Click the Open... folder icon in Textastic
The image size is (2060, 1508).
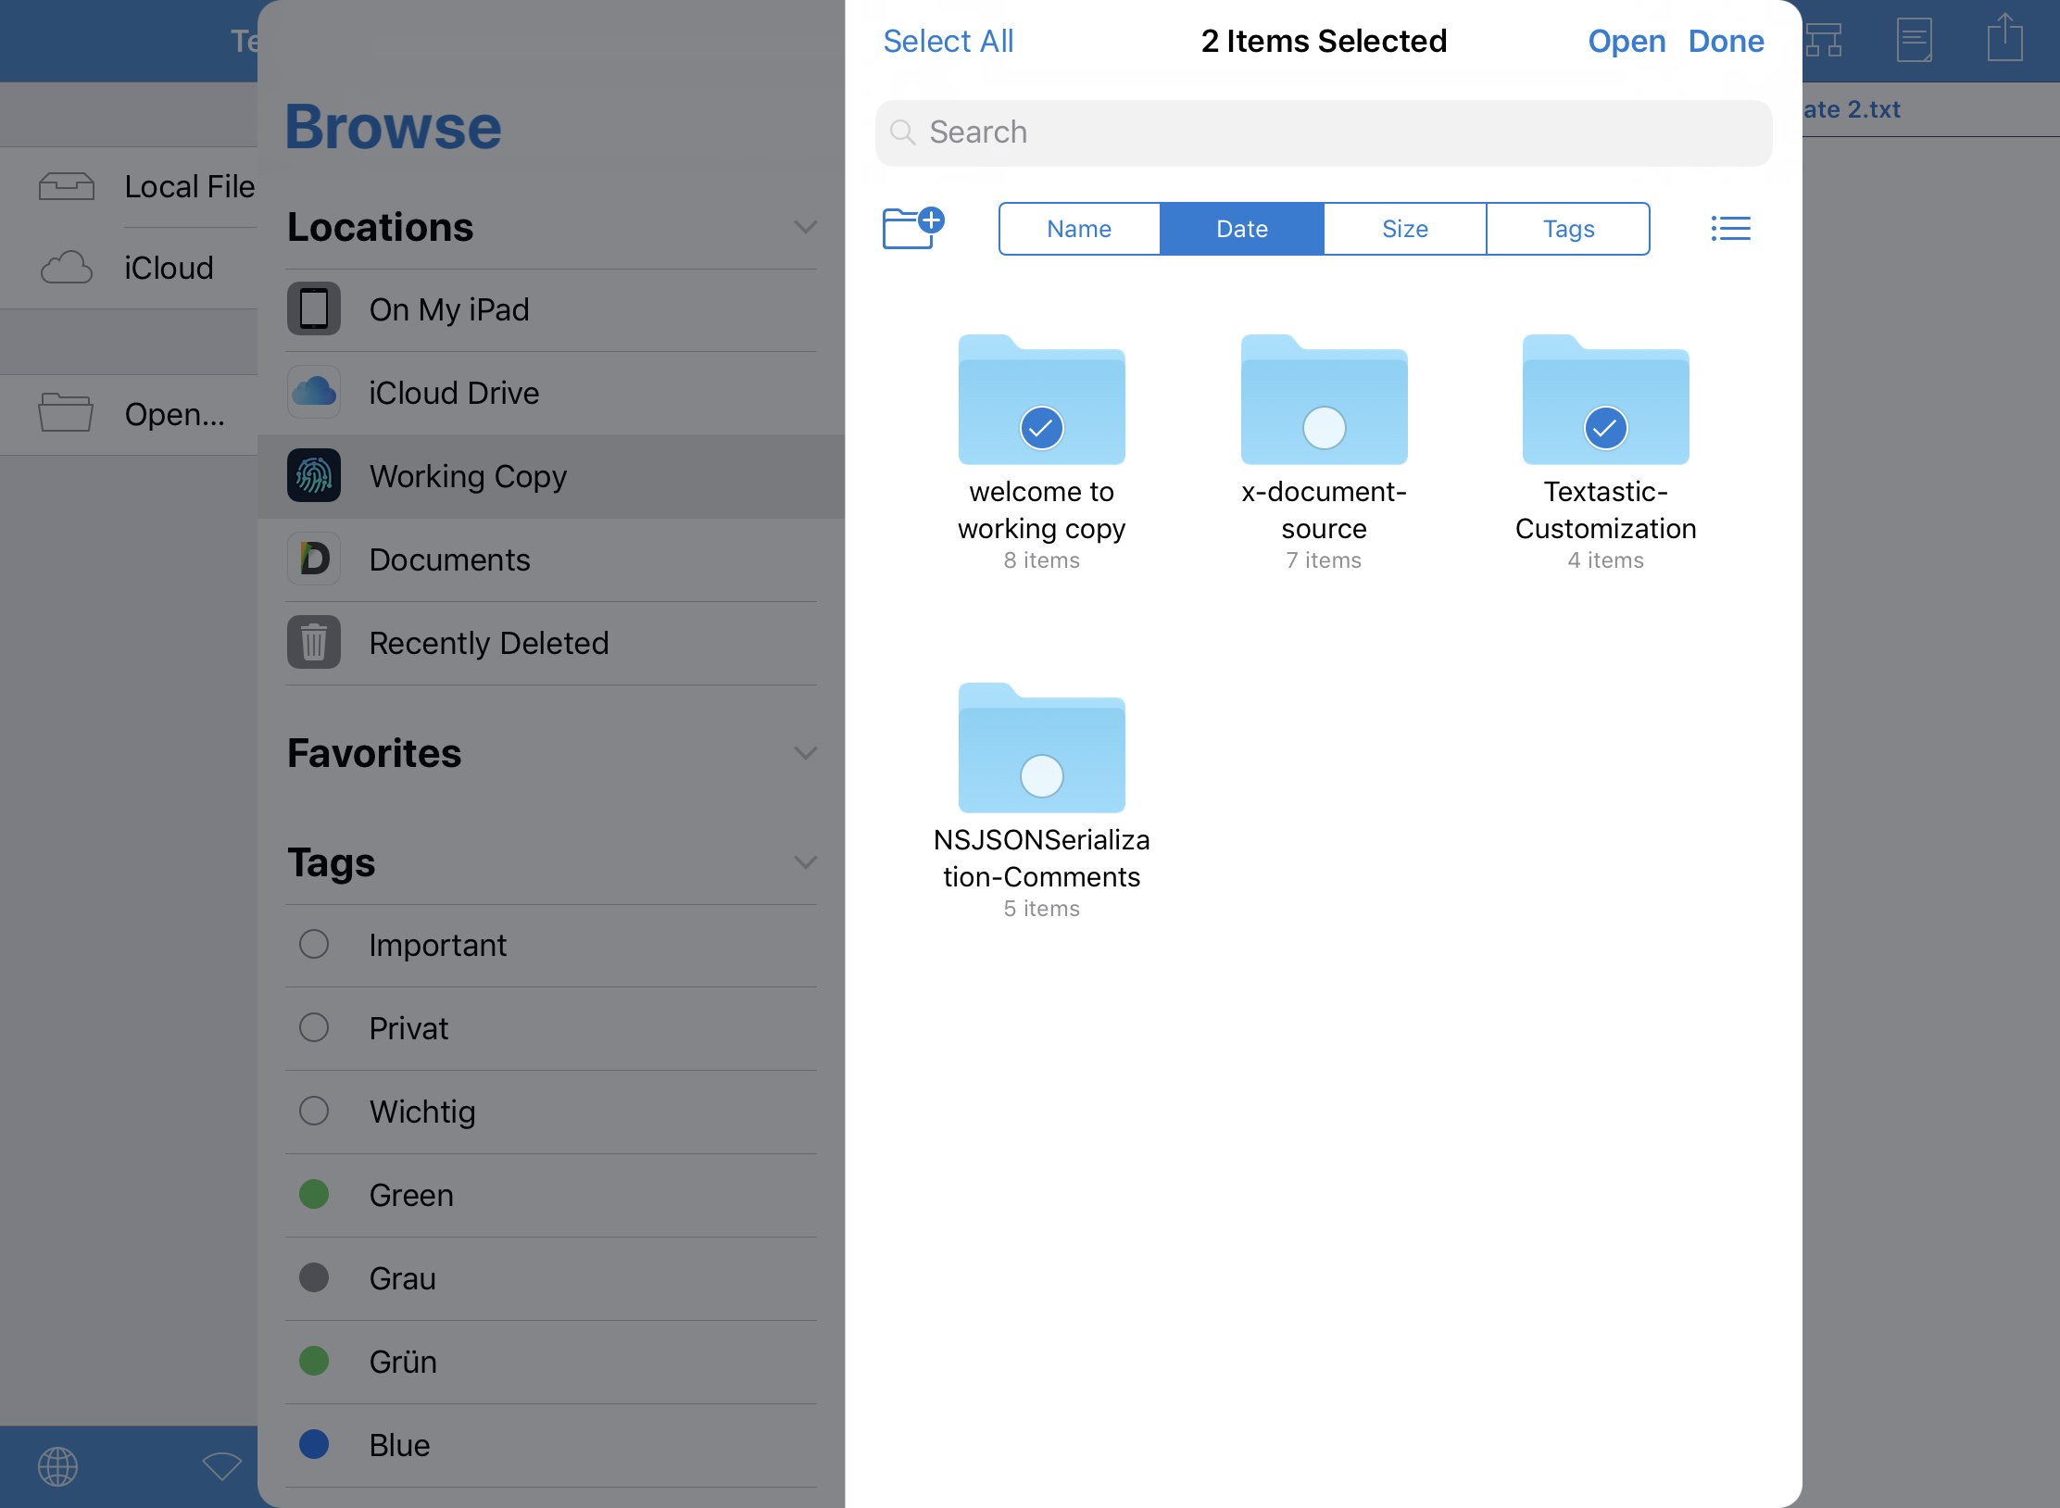[66, 413]
